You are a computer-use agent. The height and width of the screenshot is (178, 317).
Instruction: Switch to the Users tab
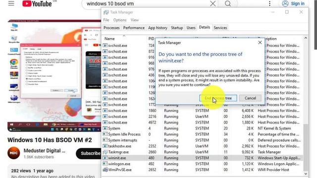click(x=191, y=28)
